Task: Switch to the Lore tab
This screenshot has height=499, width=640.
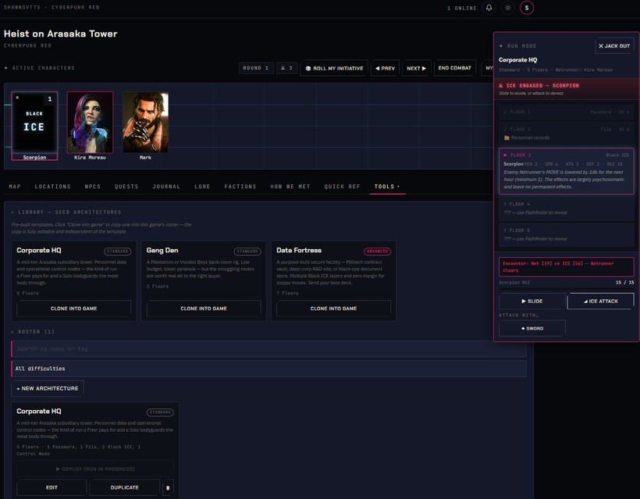Action: point(202,187)
